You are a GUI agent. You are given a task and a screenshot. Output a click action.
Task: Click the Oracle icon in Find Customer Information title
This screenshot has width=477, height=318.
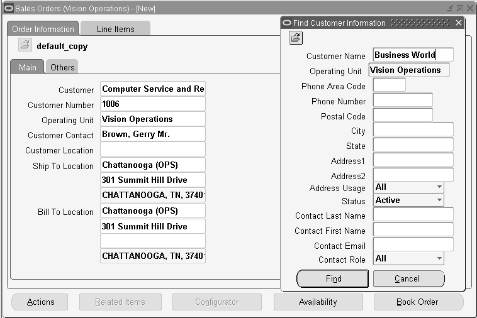coord(286,23)
